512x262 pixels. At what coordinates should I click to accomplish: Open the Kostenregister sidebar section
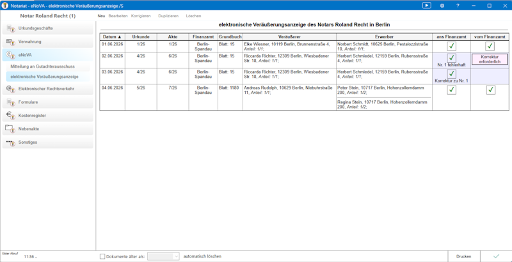[x=47, y=116]
